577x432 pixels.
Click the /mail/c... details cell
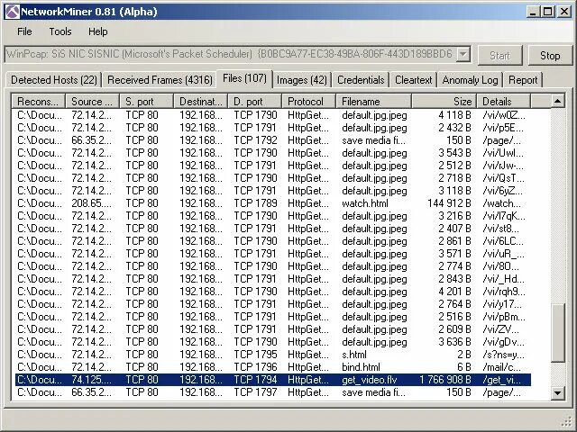click(x=501, y=367)
